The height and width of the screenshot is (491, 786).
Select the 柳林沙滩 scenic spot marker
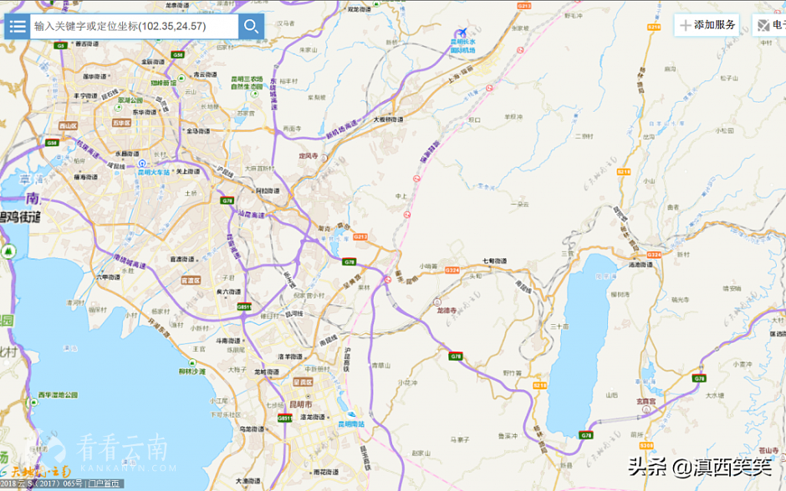[x=193, y=363]
